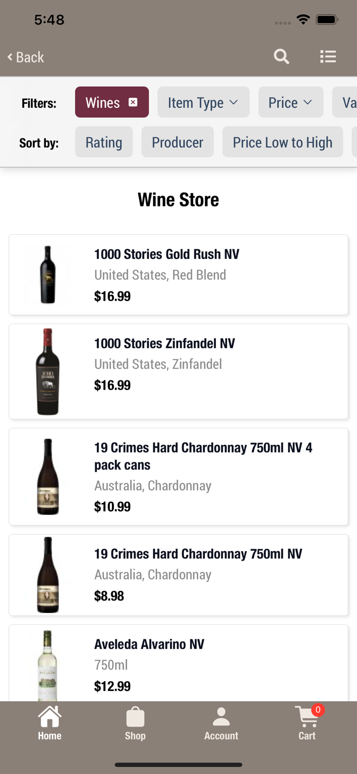Screen dimensions: 357x774
Task: Tap the Back button
Action: (x=25, y=57)
